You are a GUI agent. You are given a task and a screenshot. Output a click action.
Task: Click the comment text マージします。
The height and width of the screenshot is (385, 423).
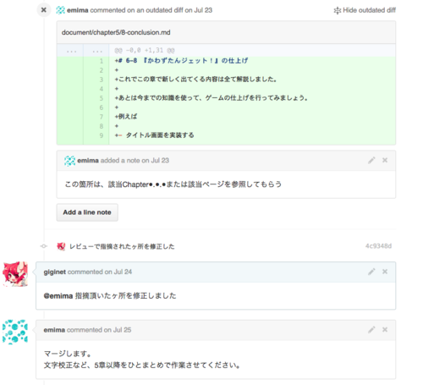68,354
